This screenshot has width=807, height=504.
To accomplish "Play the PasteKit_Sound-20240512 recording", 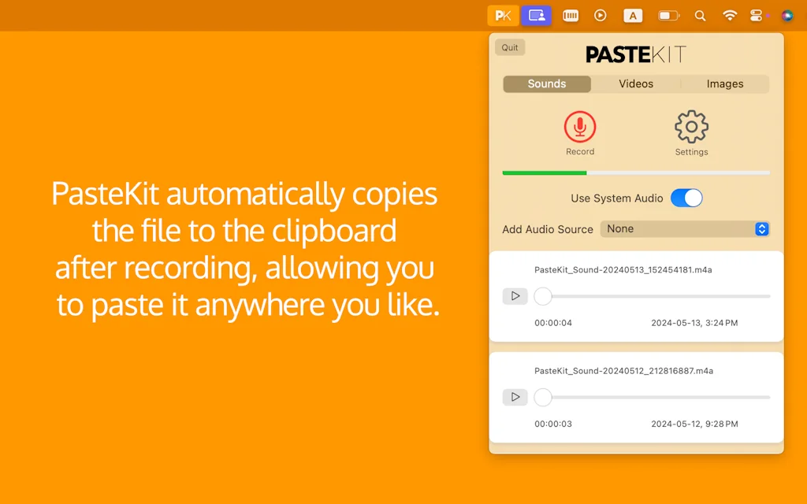I will 515,397.
